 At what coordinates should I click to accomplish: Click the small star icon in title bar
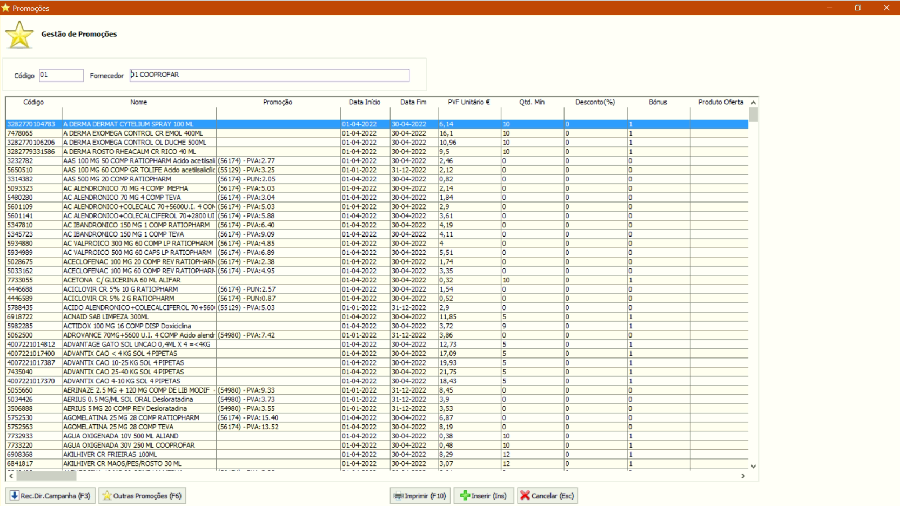[6, 8]
